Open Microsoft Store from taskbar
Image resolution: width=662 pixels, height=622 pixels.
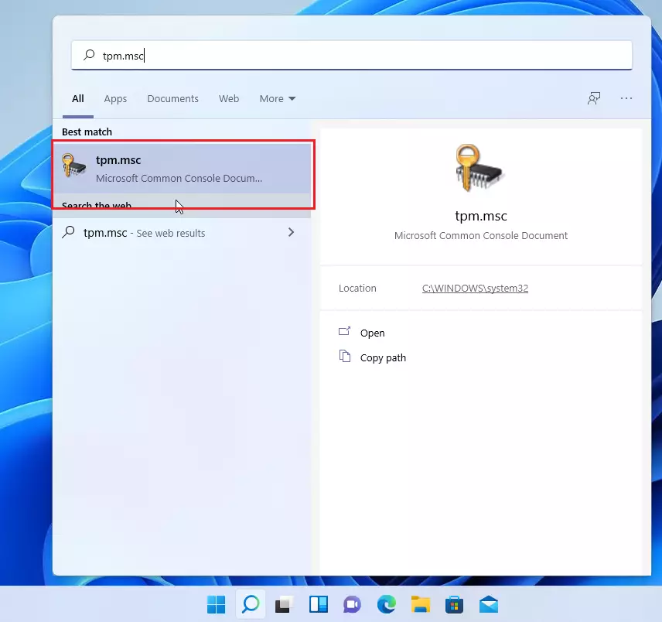(454, 605)
